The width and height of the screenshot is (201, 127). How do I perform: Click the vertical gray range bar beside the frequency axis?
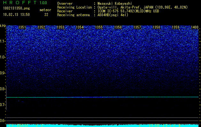[6, 98]
